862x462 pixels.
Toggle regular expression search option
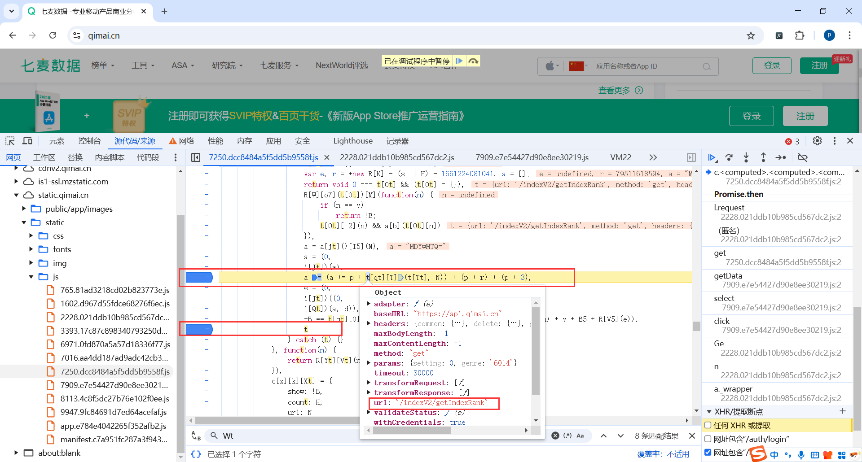pos(568,436)
